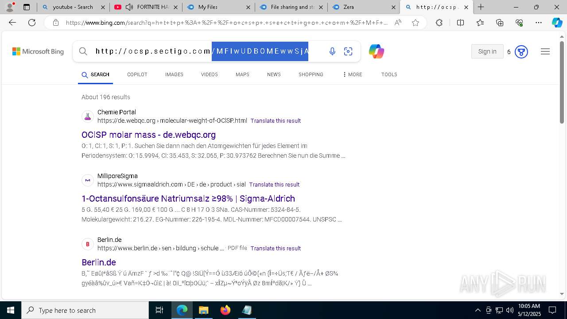
Task: Open the Settings and more ellipsis menu
Action: pos(539,23)
